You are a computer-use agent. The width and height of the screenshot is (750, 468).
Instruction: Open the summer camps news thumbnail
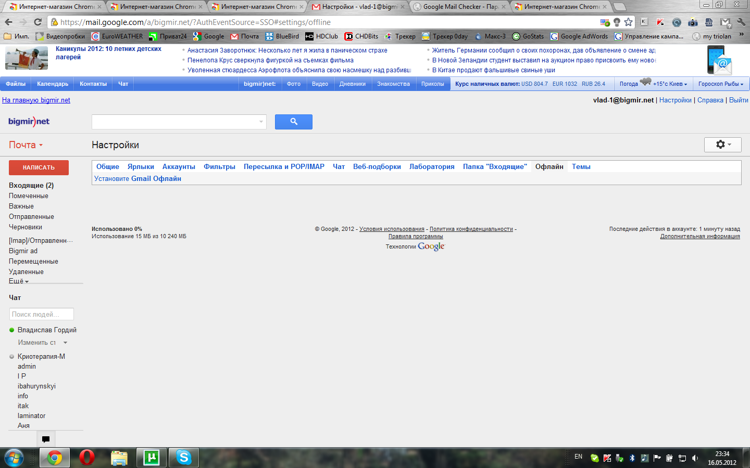click(x=27, y=58)
